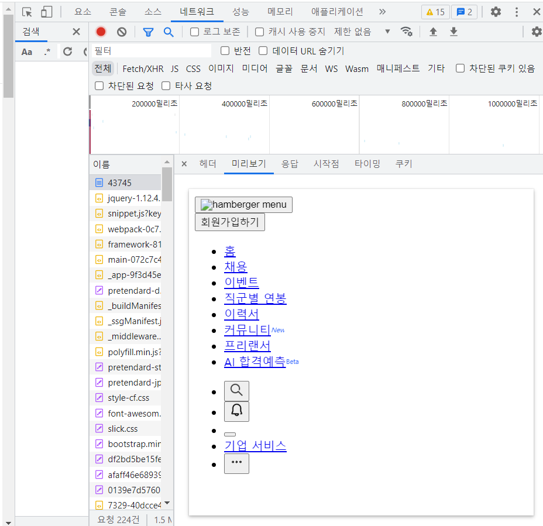The width and height of the screenshot is (543, 526).
Task: Select the 43745 document request
Action: pos(126,183)
